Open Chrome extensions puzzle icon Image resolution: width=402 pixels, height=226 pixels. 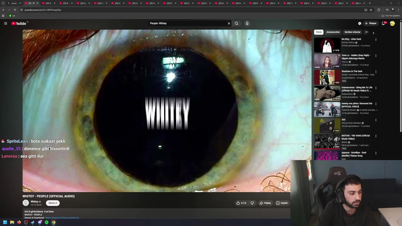(x=379, y=10)
